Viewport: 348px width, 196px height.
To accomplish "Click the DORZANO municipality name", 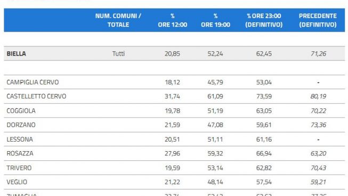I will click(21, 125).
